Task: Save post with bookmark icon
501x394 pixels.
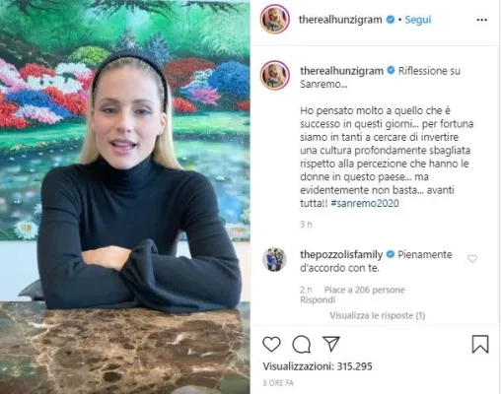Action: click(x=480, y=344)
